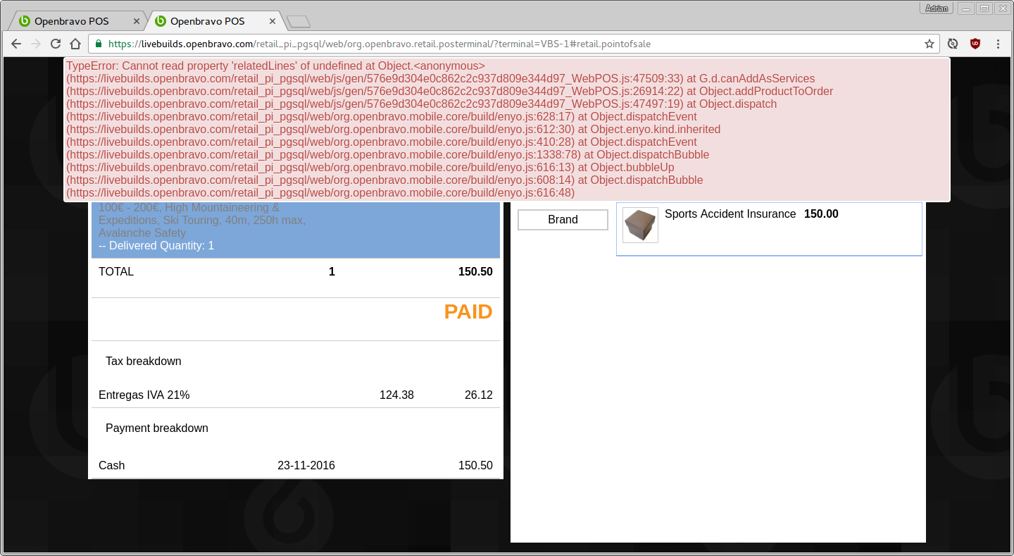The width and height of the screenshot is (1014, 556).
Task: Open the uBlock extension icon
Action: pos(975,44)
